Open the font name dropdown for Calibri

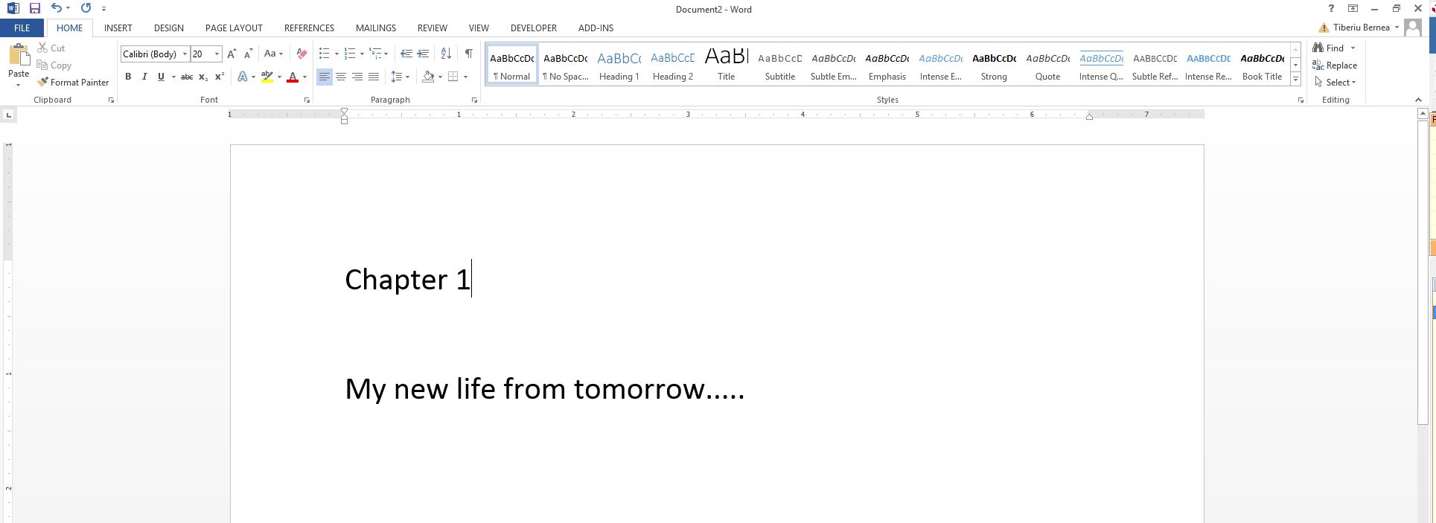pyautogui.click(x=185, y=54)
